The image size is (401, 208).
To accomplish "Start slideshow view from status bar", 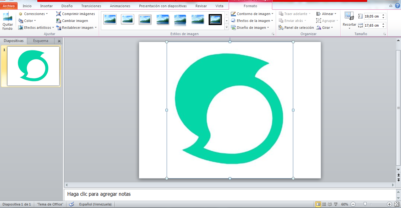I will pos(336,204).
